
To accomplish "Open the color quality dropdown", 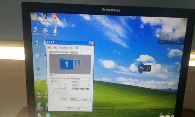I will coord(80,85).
